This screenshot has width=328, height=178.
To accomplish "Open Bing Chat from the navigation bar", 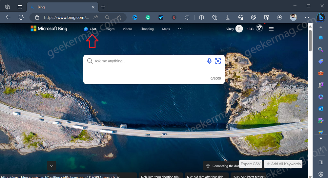I will tap(90, 29).
